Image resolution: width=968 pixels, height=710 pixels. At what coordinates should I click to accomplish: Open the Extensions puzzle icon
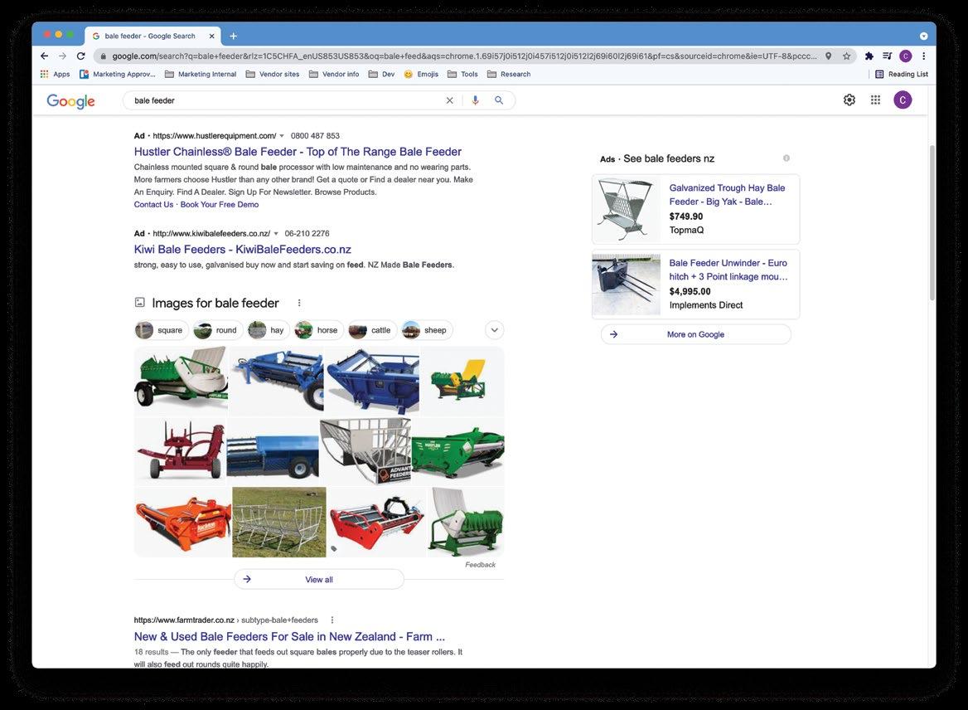869,56
